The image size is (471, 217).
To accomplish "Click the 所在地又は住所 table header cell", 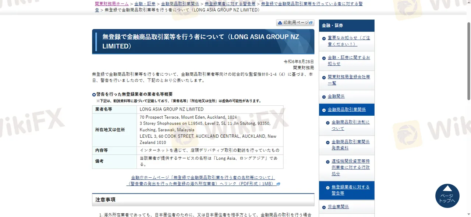I will click(114, 130).
